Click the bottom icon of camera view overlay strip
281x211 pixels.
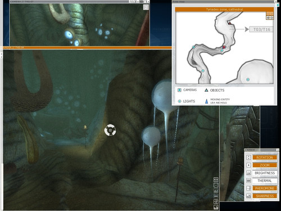click(216, 207)
